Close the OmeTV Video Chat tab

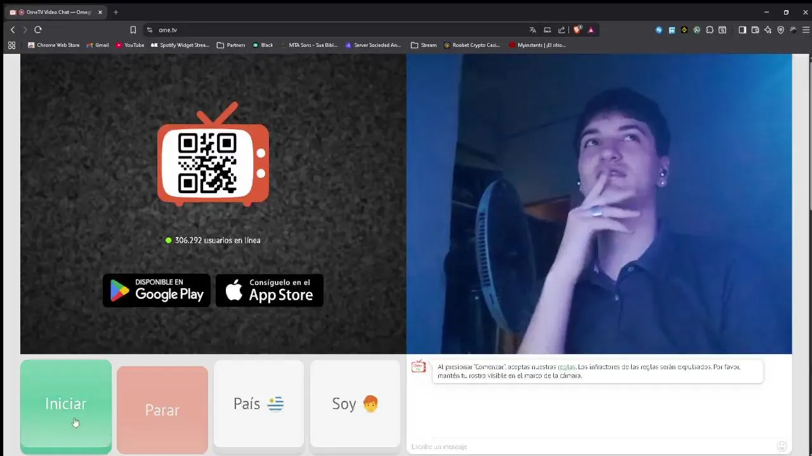[x=100, y=12]
